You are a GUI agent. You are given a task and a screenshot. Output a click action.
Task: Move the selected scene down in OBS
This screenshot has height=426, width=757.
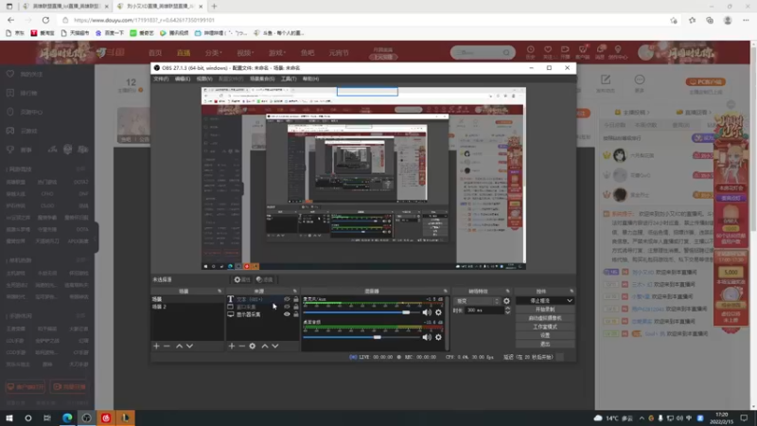pos(190,346)
